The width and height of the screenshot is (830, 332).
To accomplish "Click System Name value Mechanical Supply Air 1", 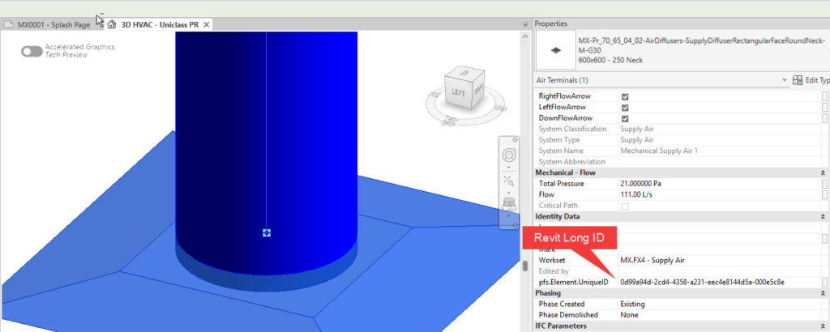I will pos(659,151).
